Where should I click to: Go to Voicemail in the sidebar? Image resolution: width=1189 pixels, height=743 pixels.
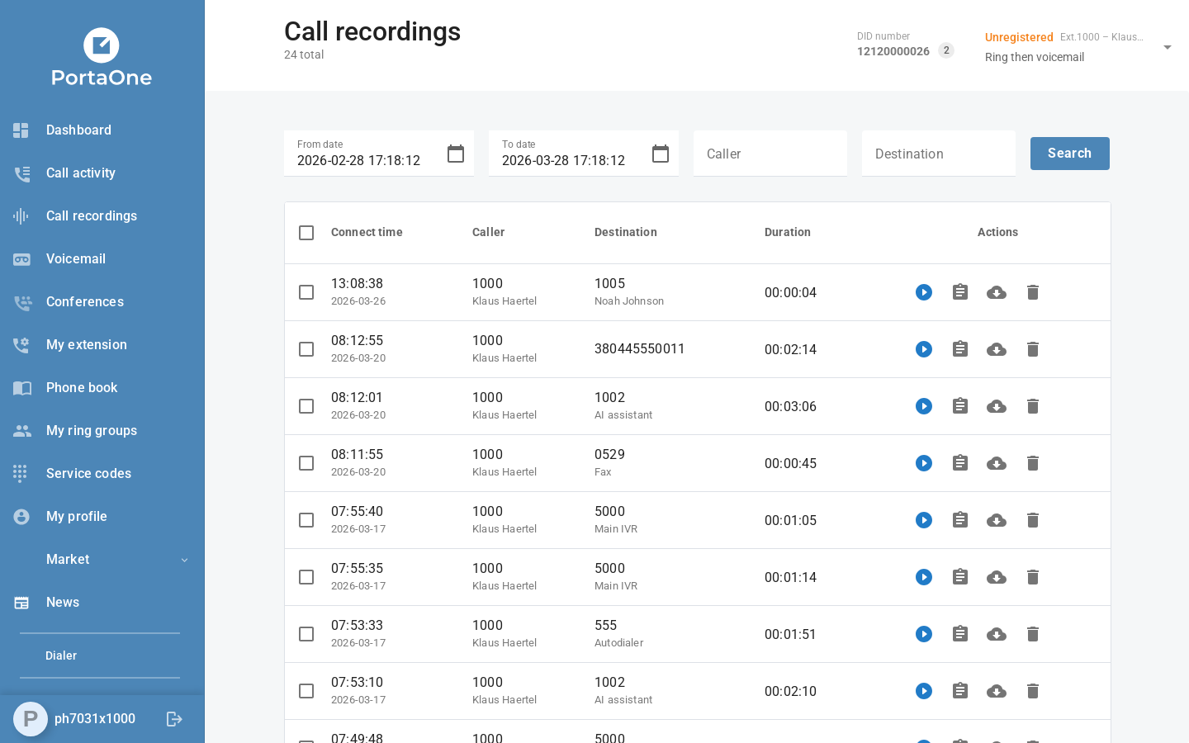[76, 259]
